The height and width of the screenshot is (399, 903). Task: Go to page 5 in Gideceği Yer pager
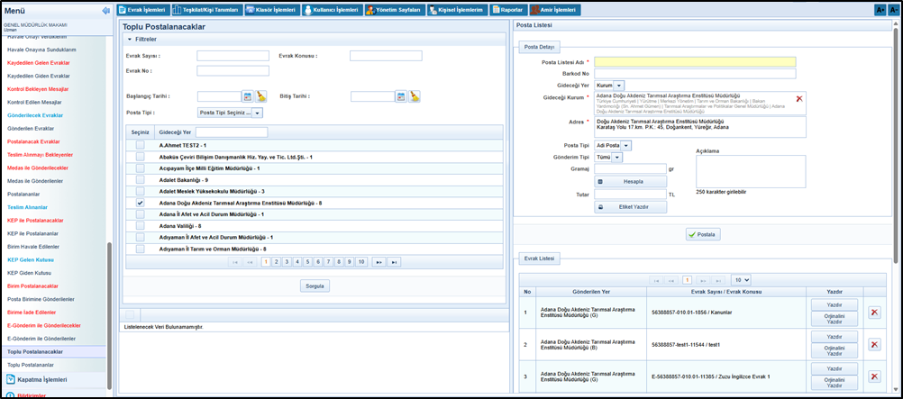(307, 262)
